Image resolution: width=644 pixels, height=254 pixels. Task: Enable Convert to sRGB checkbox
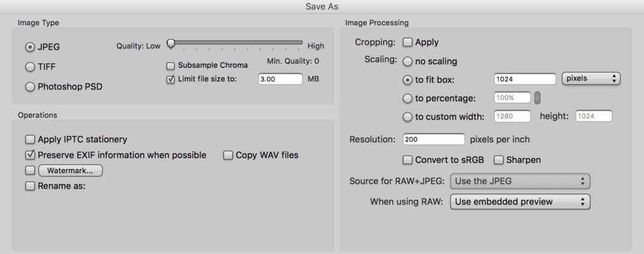click(x=408, y=160)
